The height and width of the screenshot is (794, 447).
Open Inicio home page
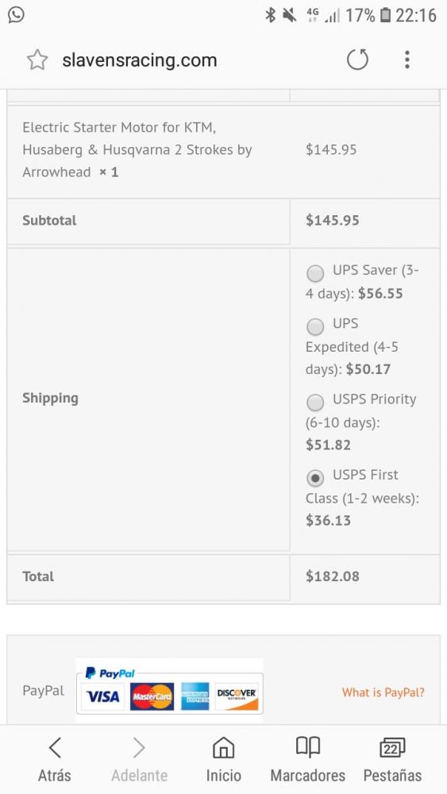pyautogui.click(x=223, y=760)
